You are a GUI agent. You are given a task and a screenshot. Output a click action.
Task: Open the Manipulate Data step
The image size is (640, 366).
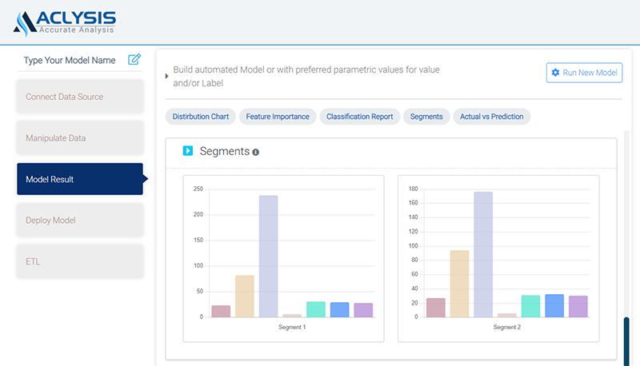[79, 138]
